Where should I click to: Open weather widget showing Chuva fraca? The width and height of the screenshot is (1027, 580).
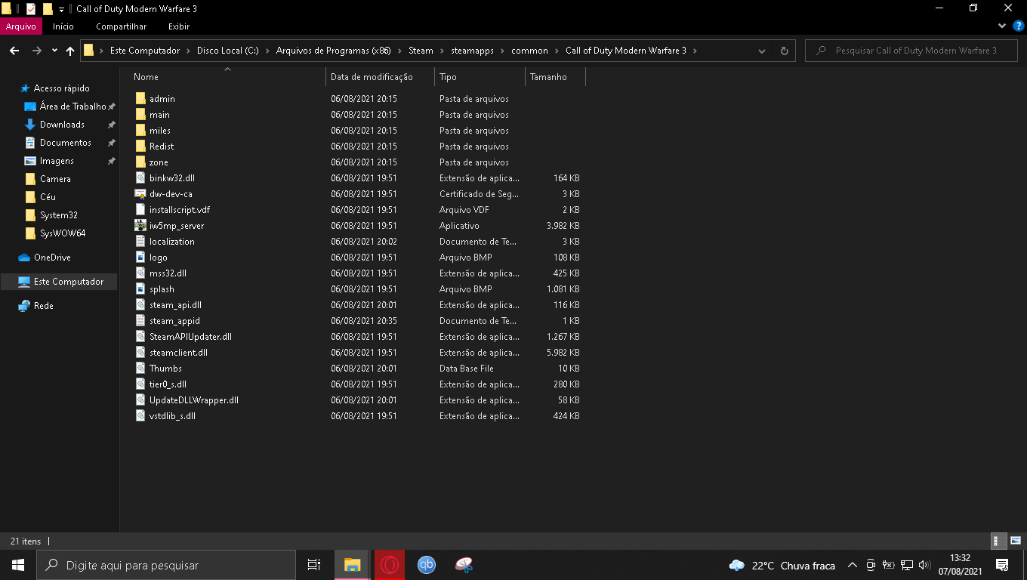click(x=782, y=565)
